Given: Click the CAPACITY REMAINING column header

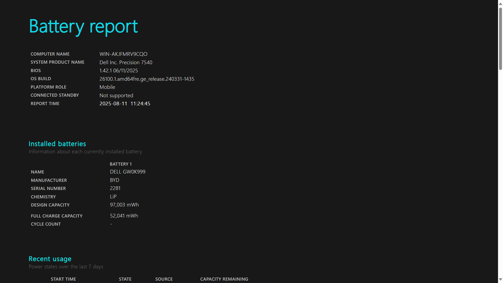Looking at the screenshot, I should [x=224, y=279].
